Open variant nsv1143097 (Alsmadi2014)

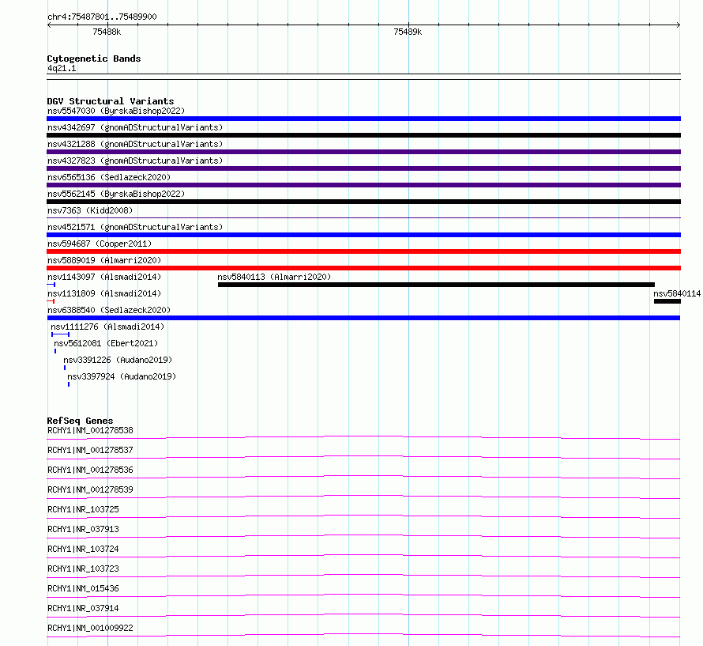click(x=104, y=277)
